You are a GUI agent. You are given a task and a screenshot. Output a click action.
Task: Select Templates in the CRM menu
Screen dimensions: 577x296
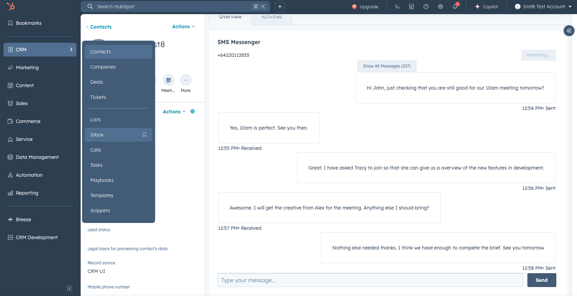pos(119,195)
